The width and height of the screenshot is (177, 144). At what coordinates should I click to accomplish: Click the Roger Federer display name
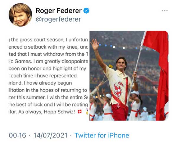59,11
